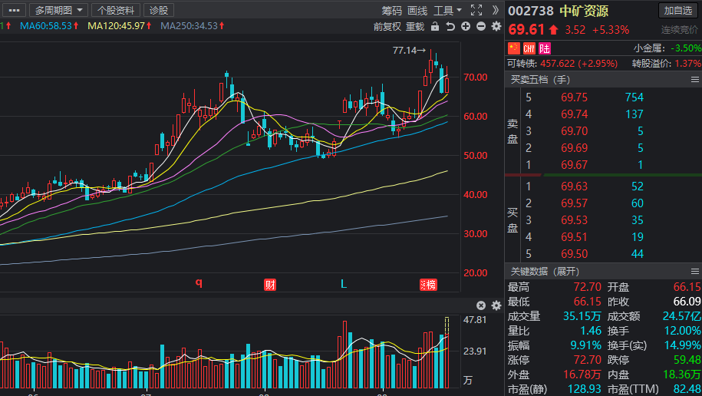Close the volume indicator panel

coord(481,305)
